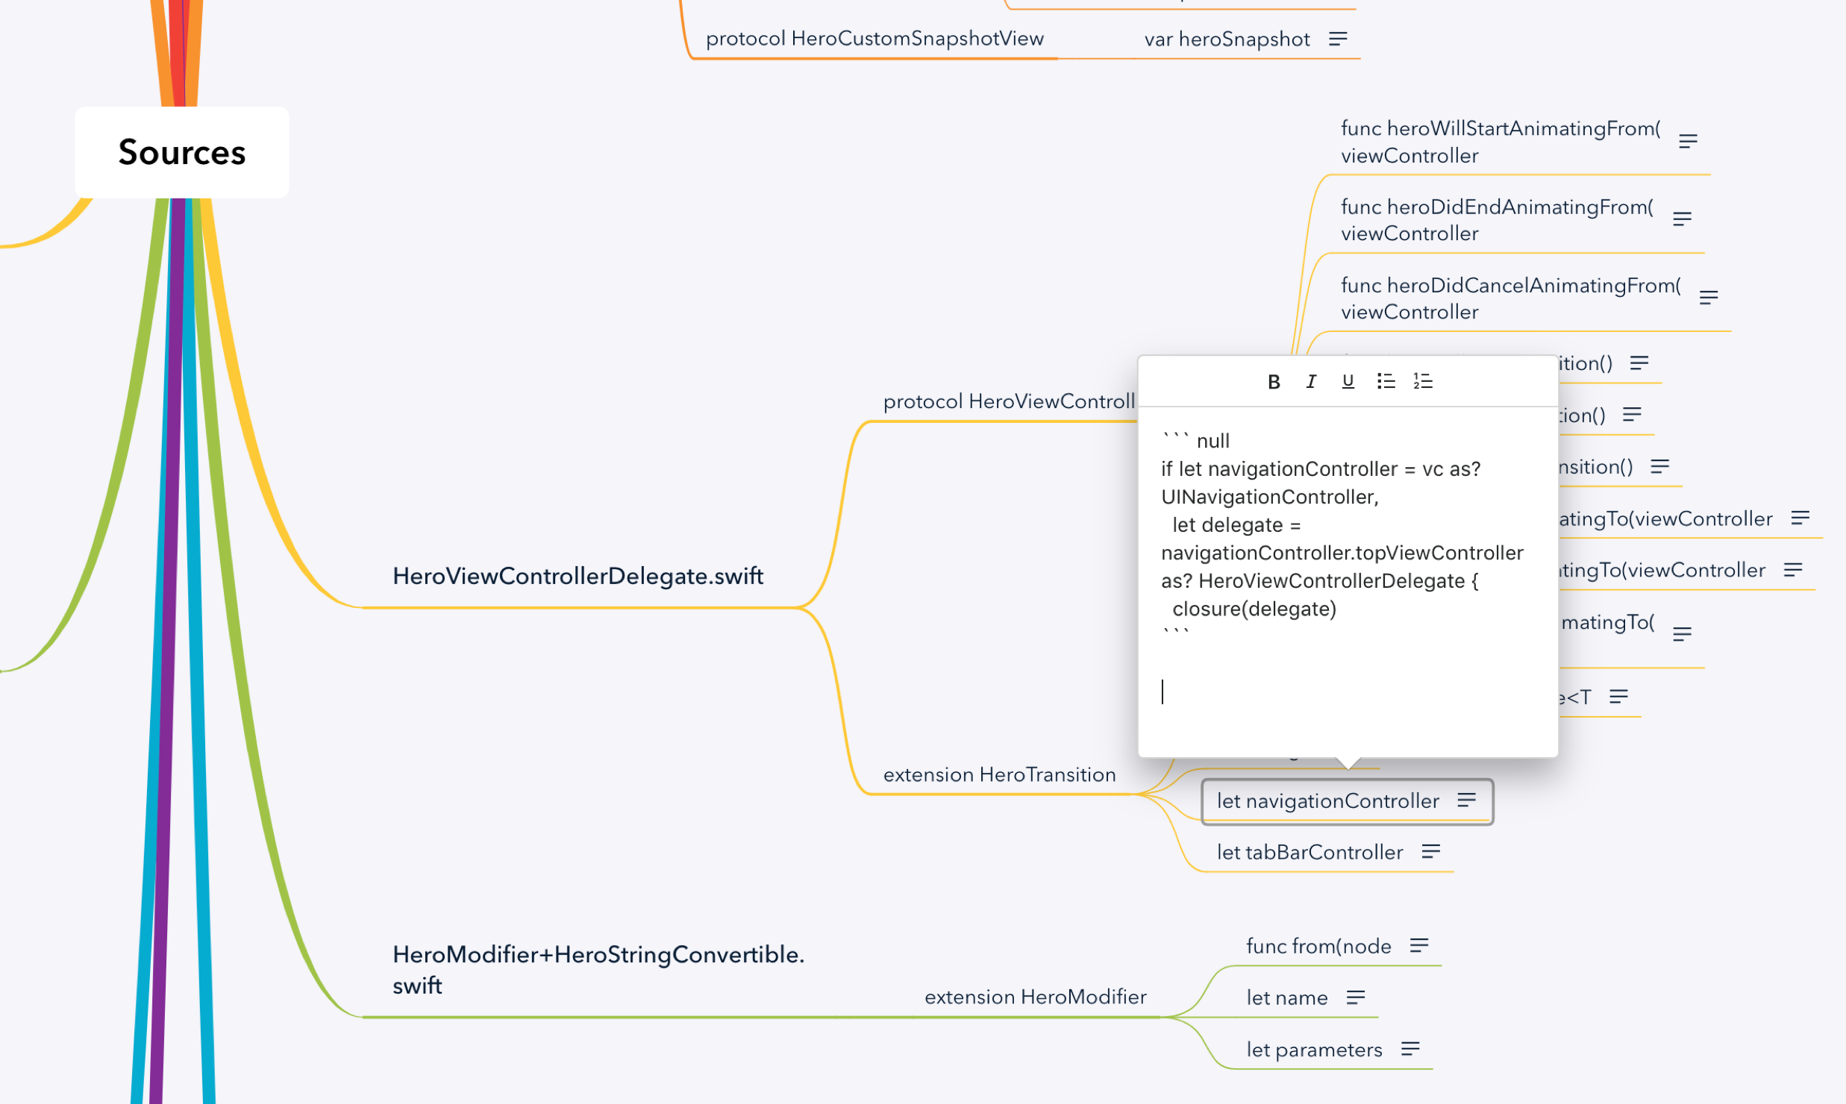Image resolution: width=1846 pixels, height=1104 pixels.
Task: Insert numbered list in note
Action: [x=1423, y=382]
